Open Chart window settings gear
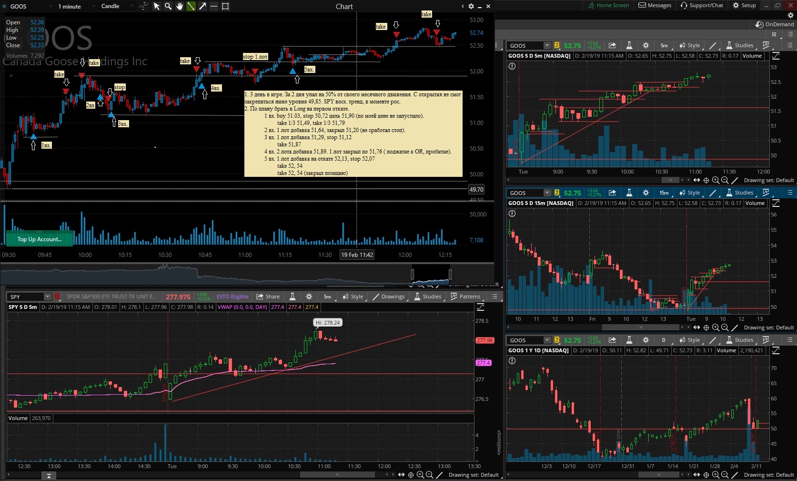Viewport: 797px width, 481px height. [471, 6]
